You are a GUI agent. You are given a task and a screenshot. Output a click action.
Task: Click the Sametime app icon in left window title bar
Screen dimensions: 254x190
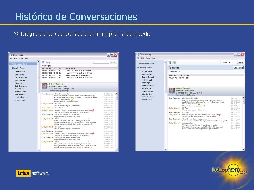(x=11, y=55)
